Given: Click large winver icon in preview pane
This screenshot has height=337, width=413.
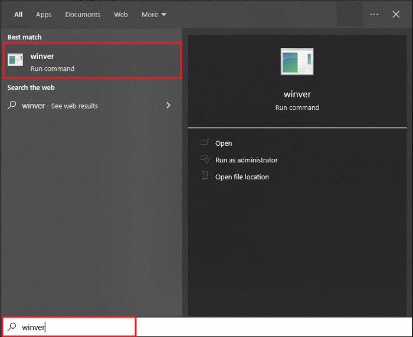Looking at the screenshot, I should 297,61.
